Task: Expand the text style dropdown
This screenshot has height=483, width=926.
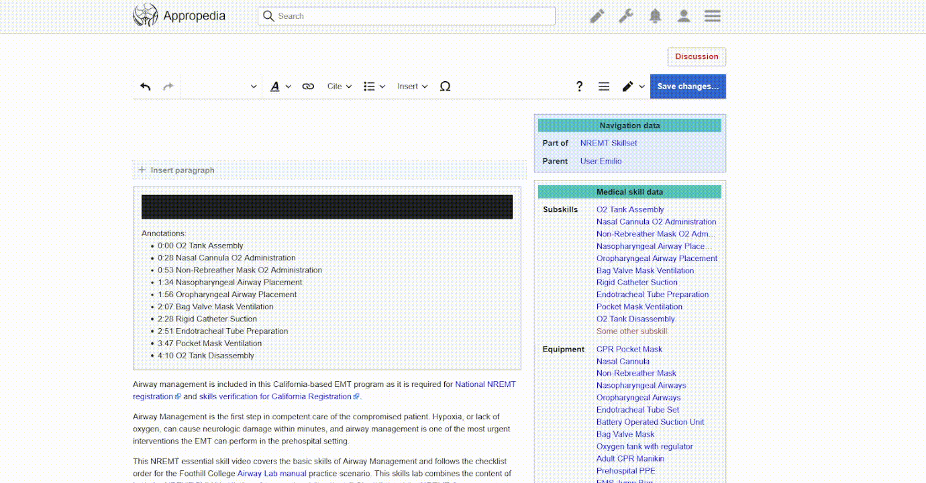Action: pyautogui.click(x=280, y=87)
